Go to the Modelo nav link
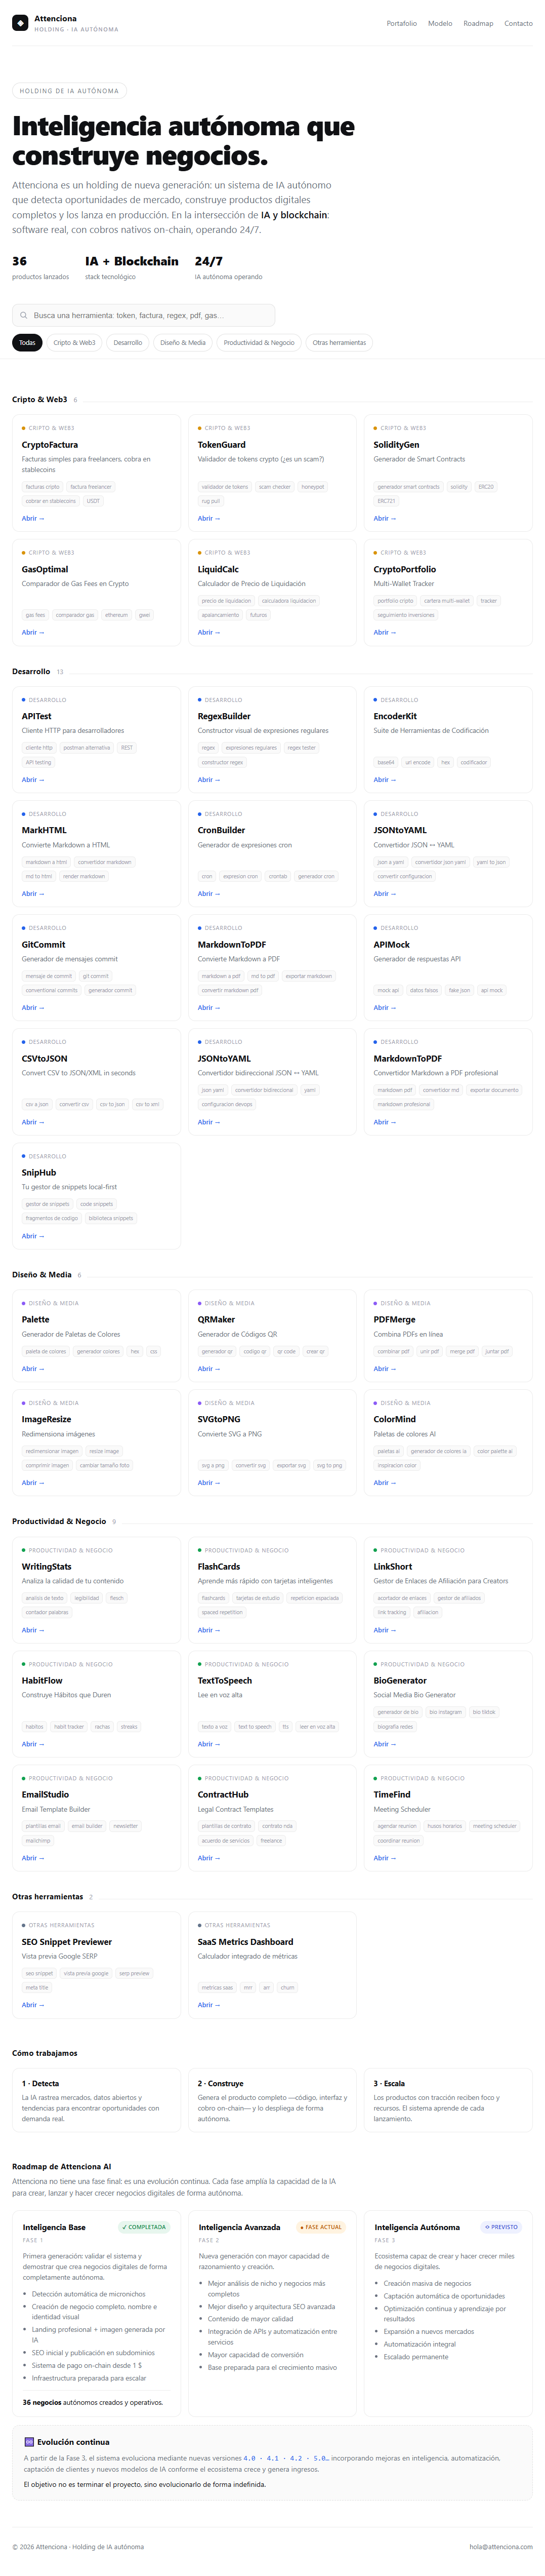 (440, 23)
